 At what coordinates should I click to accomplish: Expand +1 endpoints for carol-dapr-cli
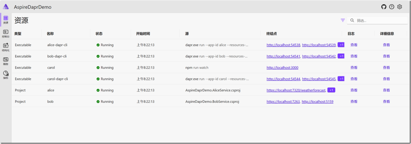tap(341, 78)
